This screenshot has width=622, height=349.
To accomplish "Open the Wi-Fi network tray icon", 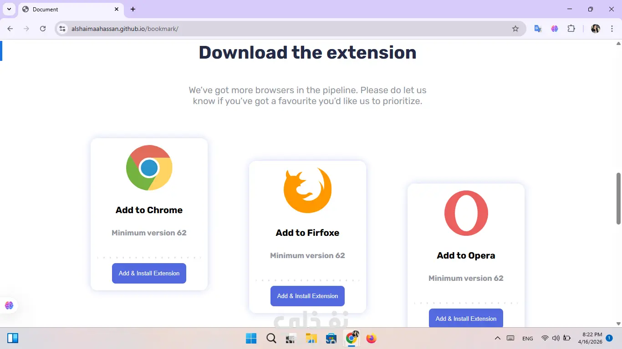I will [x=545, y=338].
